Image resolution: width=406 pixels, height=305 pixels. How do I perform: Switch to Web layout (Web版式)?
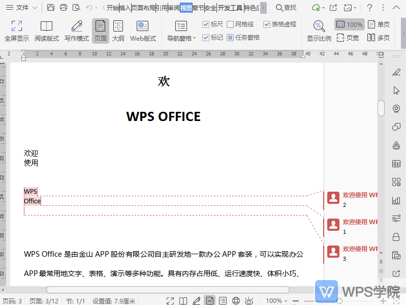(143, 31)
